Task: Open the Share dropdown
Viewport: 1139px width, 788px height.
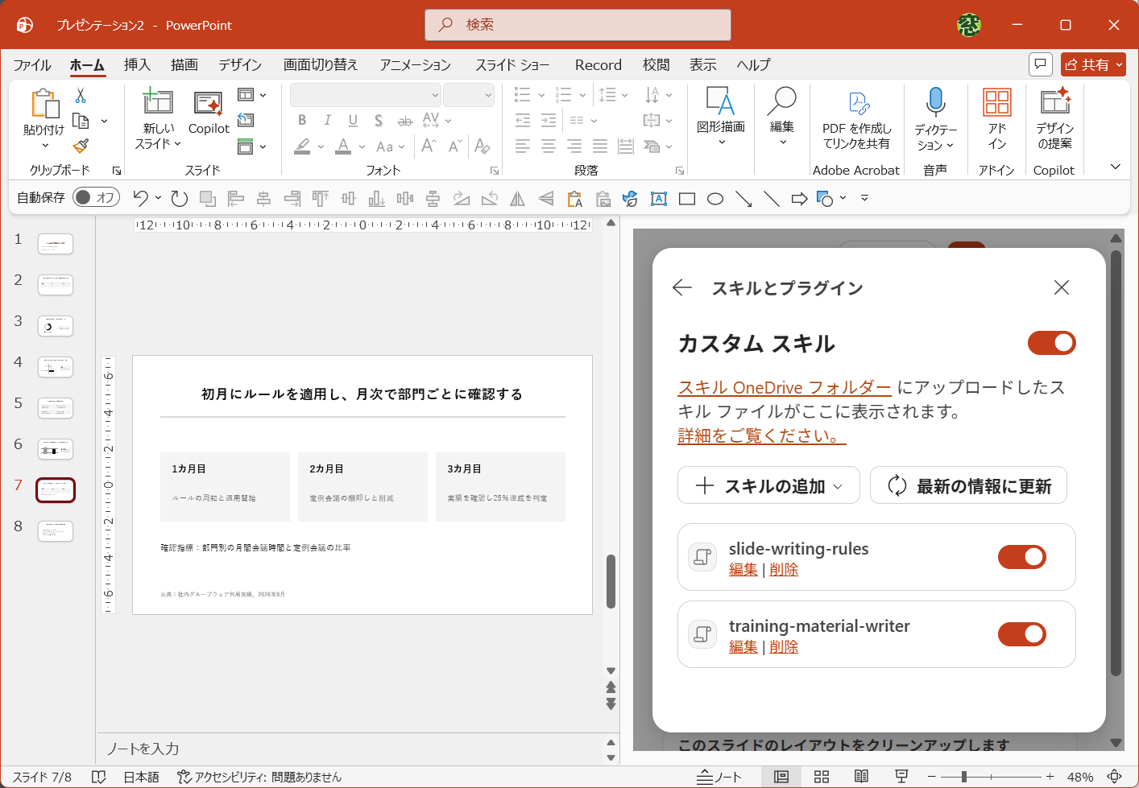Action: tap(1120, 64)
